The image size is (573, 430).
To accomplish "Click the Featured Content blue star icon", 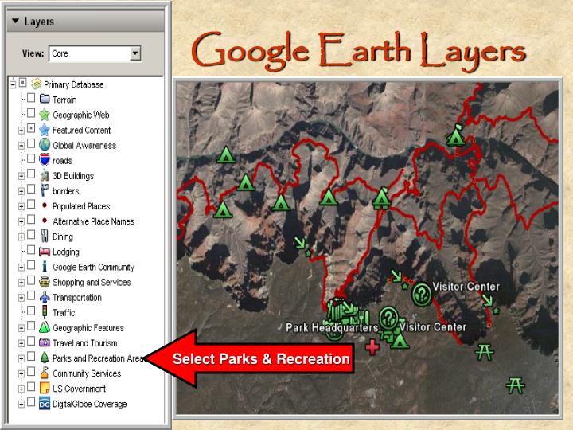I will pyautogui.click(x=45, y=130).
